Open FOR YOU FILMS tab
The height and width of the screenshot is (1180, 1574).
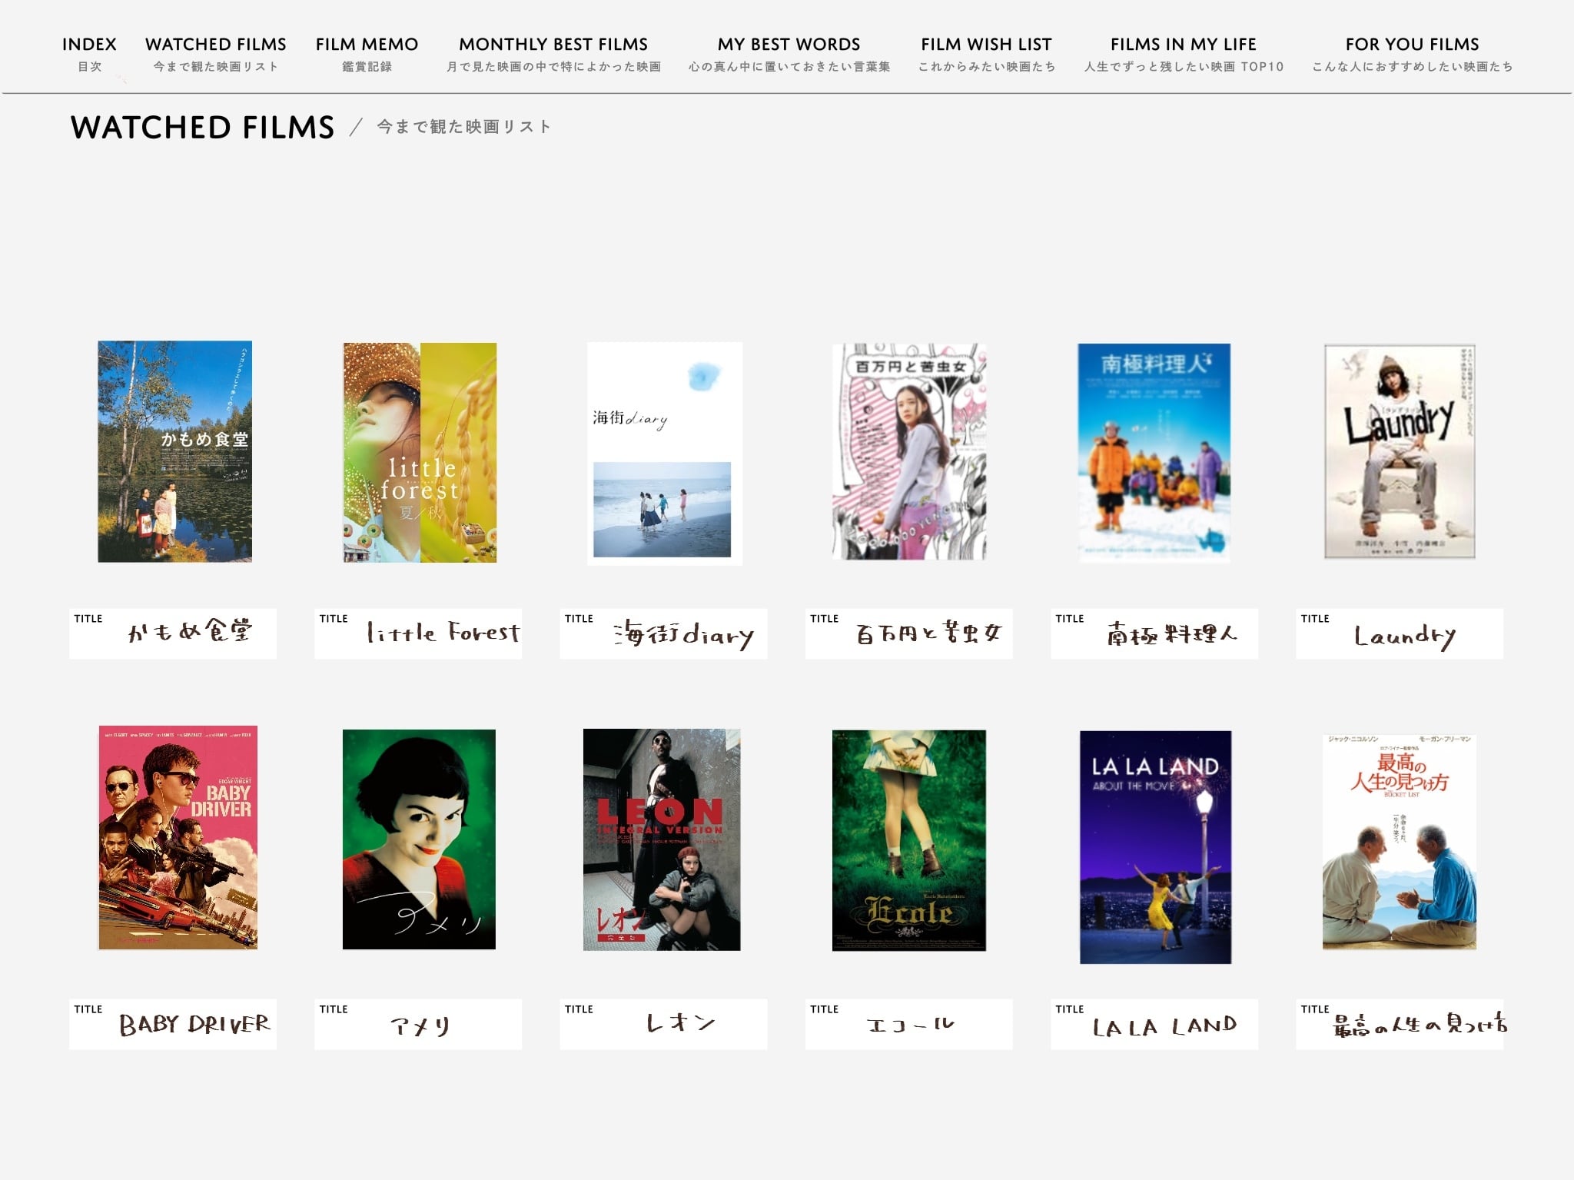pyautogui.click(x=1412, y=53)
